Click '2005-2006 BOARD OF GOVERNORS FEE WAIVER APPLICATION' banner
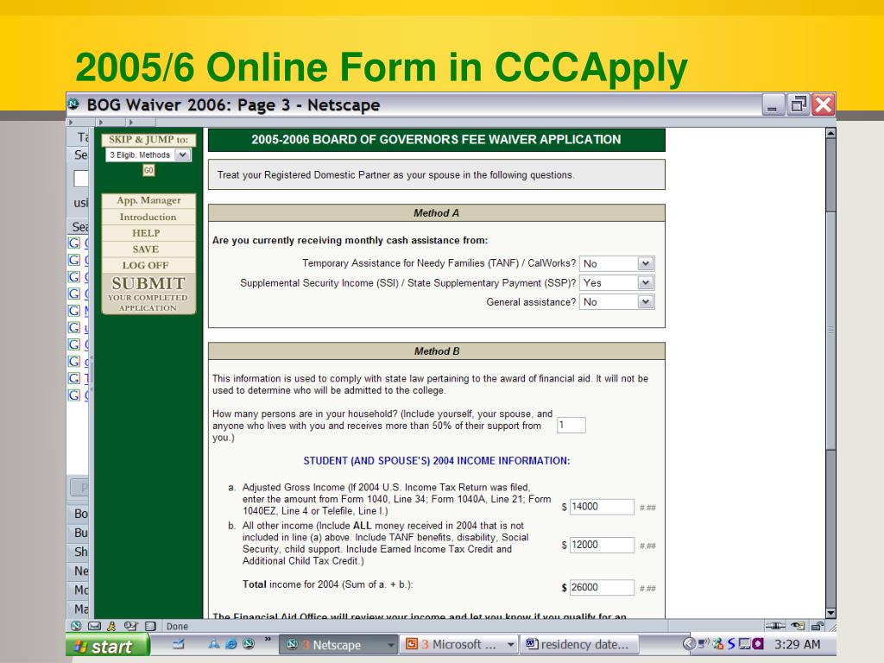The width and height of the screenshot is (884, 663). (x=436, y=140)
